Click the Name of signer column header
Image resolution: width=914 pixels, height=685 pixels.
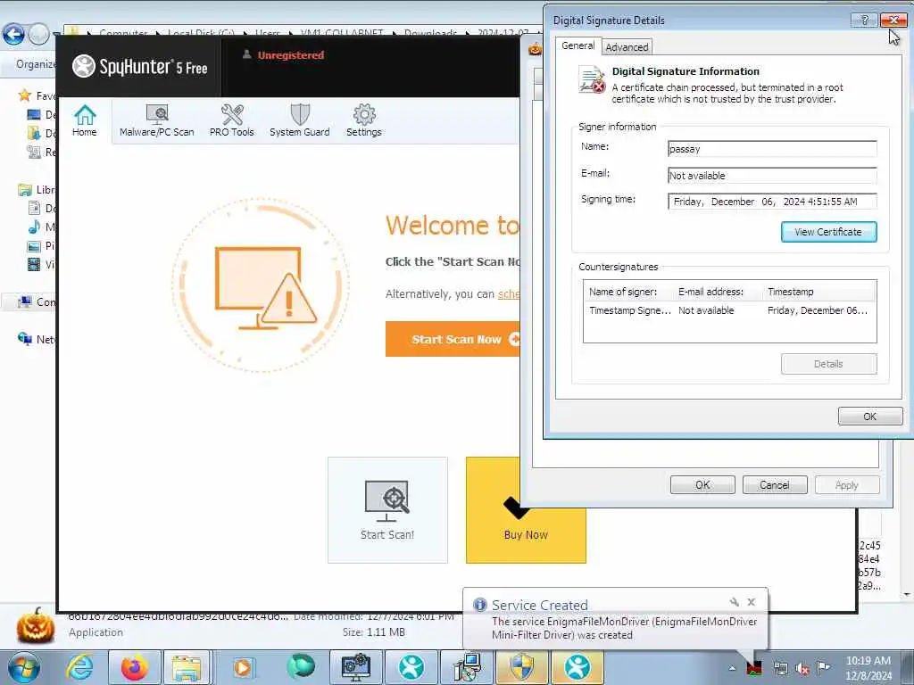click(622, 292)
